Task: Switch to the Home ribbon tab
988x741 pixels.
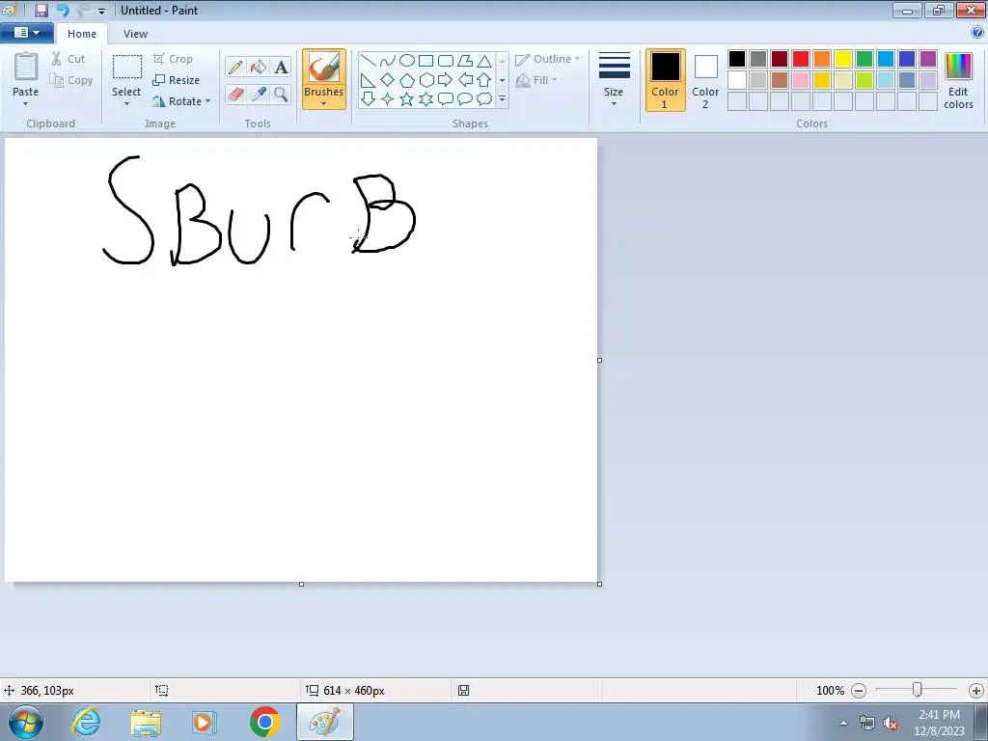Action: coord(82,34)
